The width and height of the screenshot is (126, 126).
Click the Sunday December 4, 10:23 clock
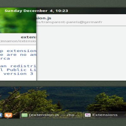click(36, 11)
